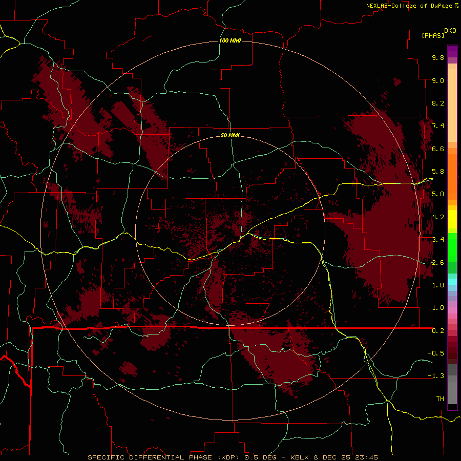Click the 9.0 scale value
The width and height of the screenshot is (461, 461).
tap(438, 80)
